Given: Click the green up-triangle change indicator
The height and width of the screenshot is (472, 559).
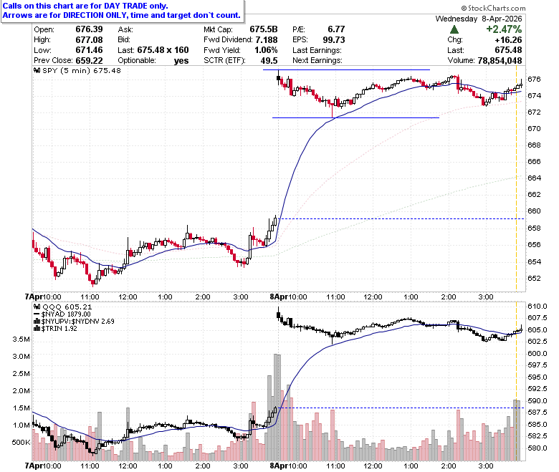Looking at the screenshot, I should click(454, 29).
